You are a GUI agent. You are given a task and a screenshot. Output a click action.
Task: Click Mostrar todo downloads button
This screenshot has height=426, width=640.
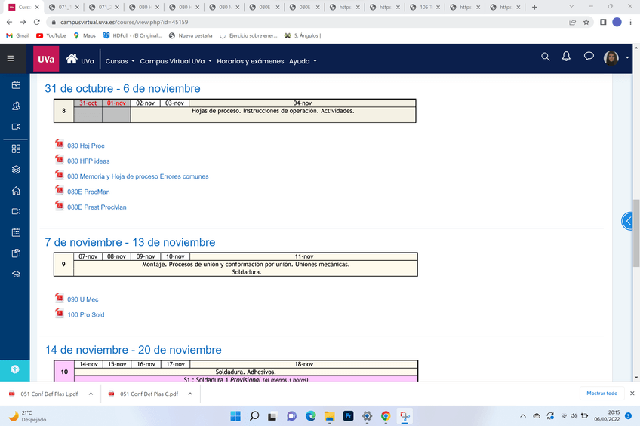(602, 394)
